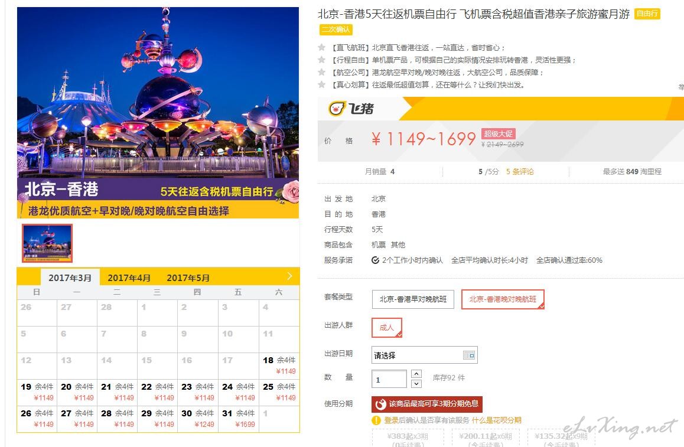Increase quantity with the up arrow
The image size is (684, 447).
416,374
